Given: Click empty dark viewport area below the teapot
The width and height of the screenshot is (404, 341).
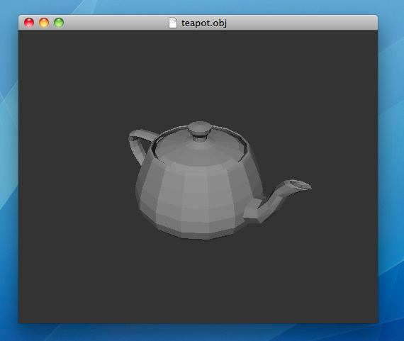Looking at the screenshot, I should coord(198,281).
